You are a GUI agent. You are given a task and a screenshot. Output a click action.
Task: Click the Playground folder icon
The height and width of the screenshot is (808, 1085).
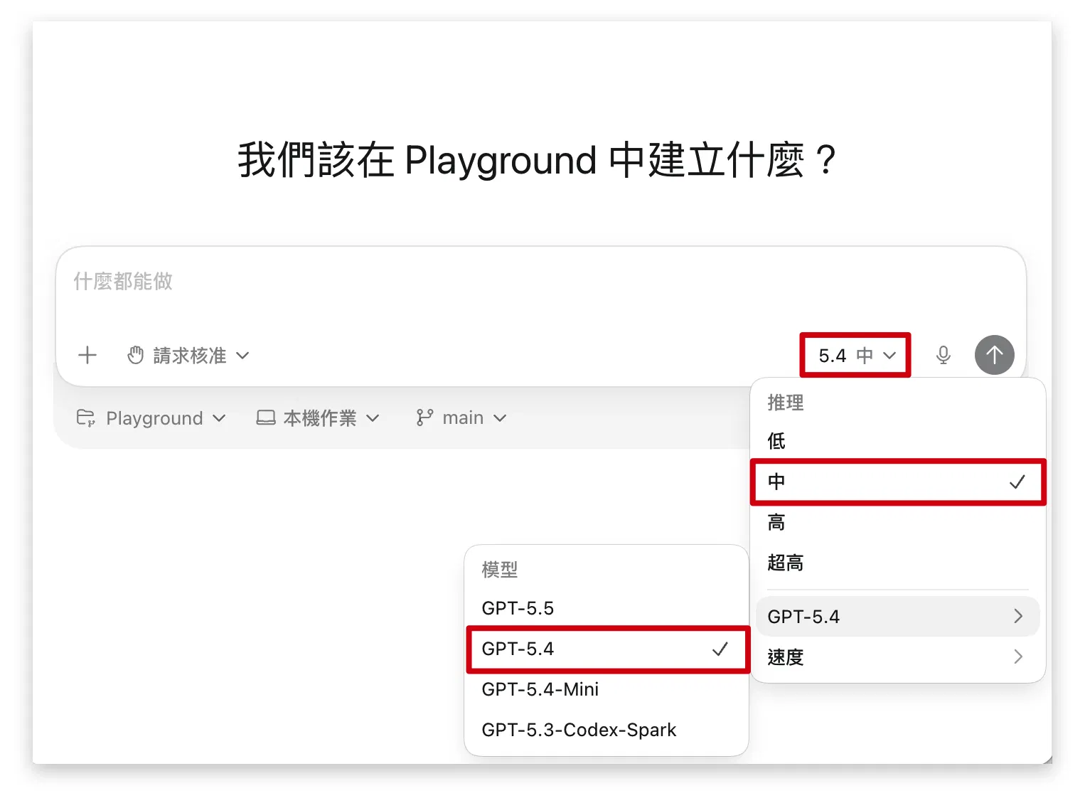85,418
